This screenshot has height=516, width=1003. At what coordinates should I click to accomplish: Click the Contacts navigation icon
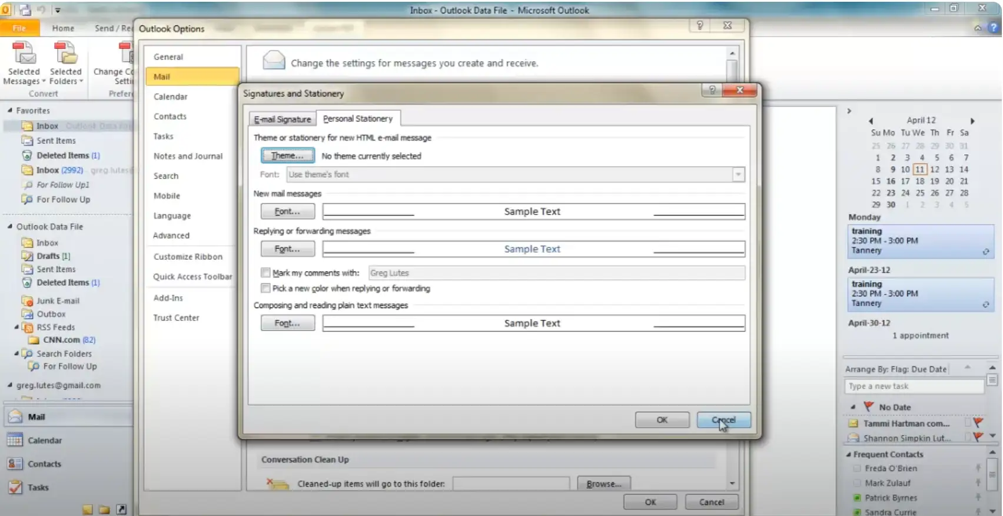pos(15,464)
